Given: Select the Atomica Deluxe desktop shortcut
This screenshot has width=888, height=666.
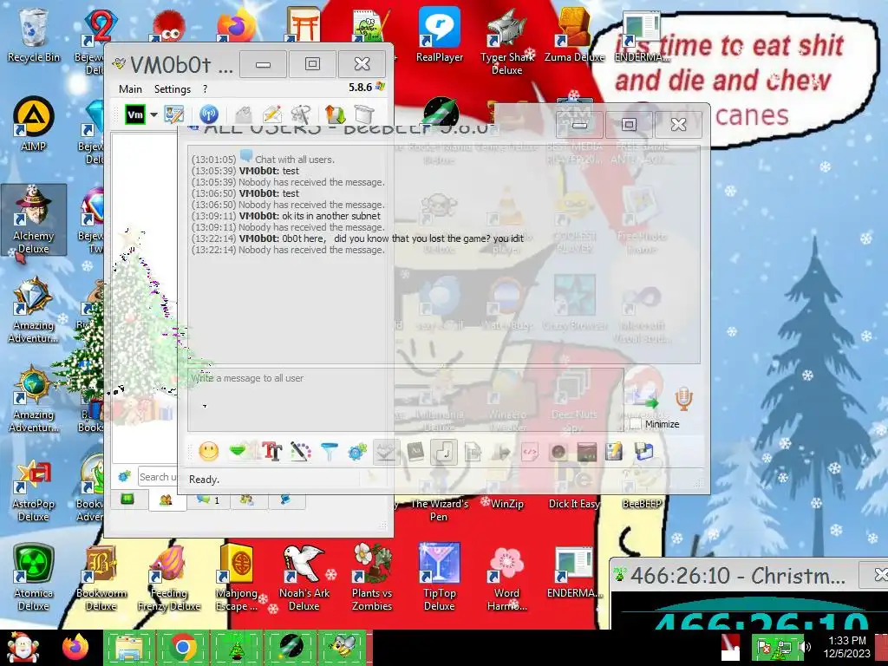Looking at the screenshot, I should [34, 577].
